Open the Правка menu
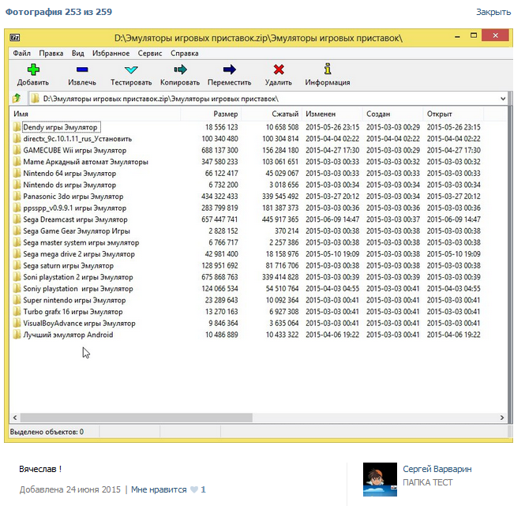Viewport: 525px width, 506px height. (51, 53)
